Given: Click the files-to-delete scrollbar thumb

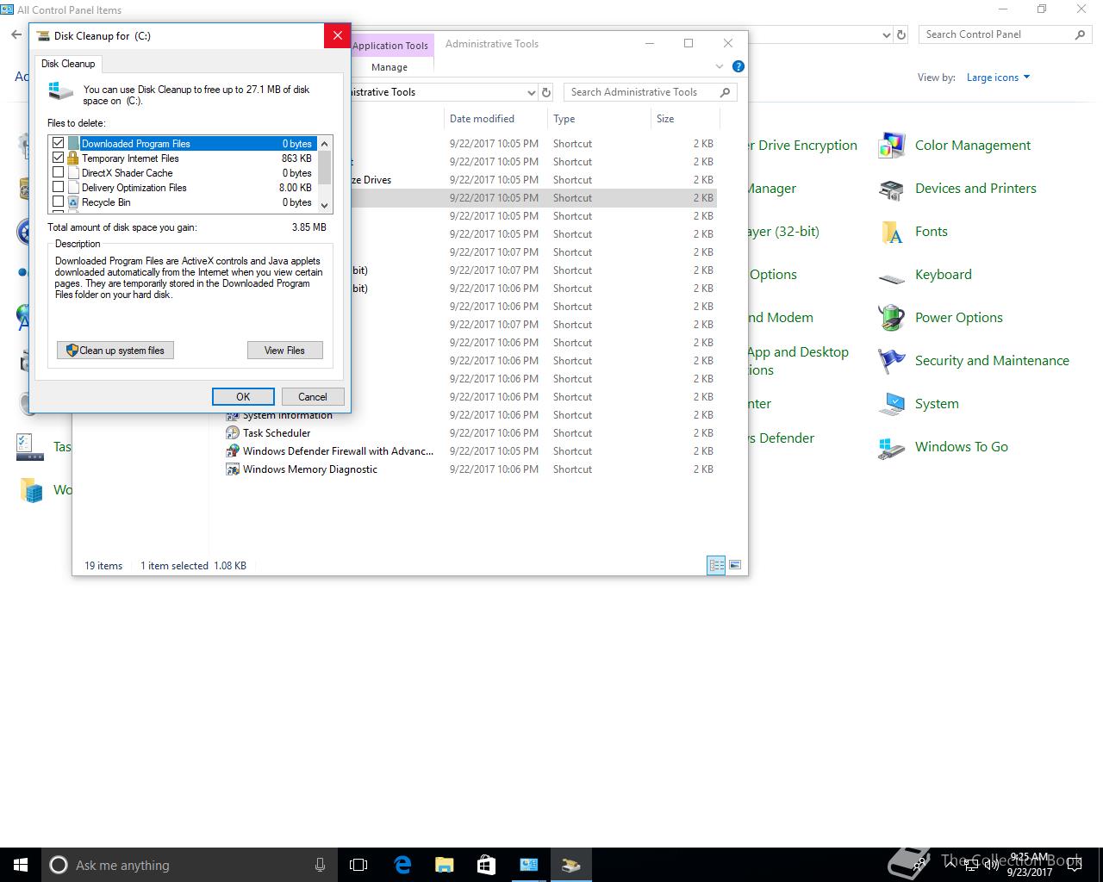Looking at the screenshot, I should click(325, 168).
